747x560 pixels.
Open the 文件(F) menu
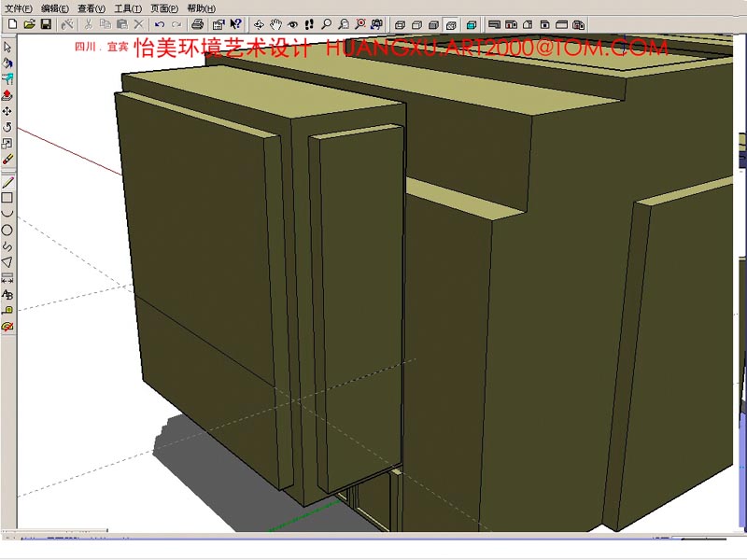19,8
